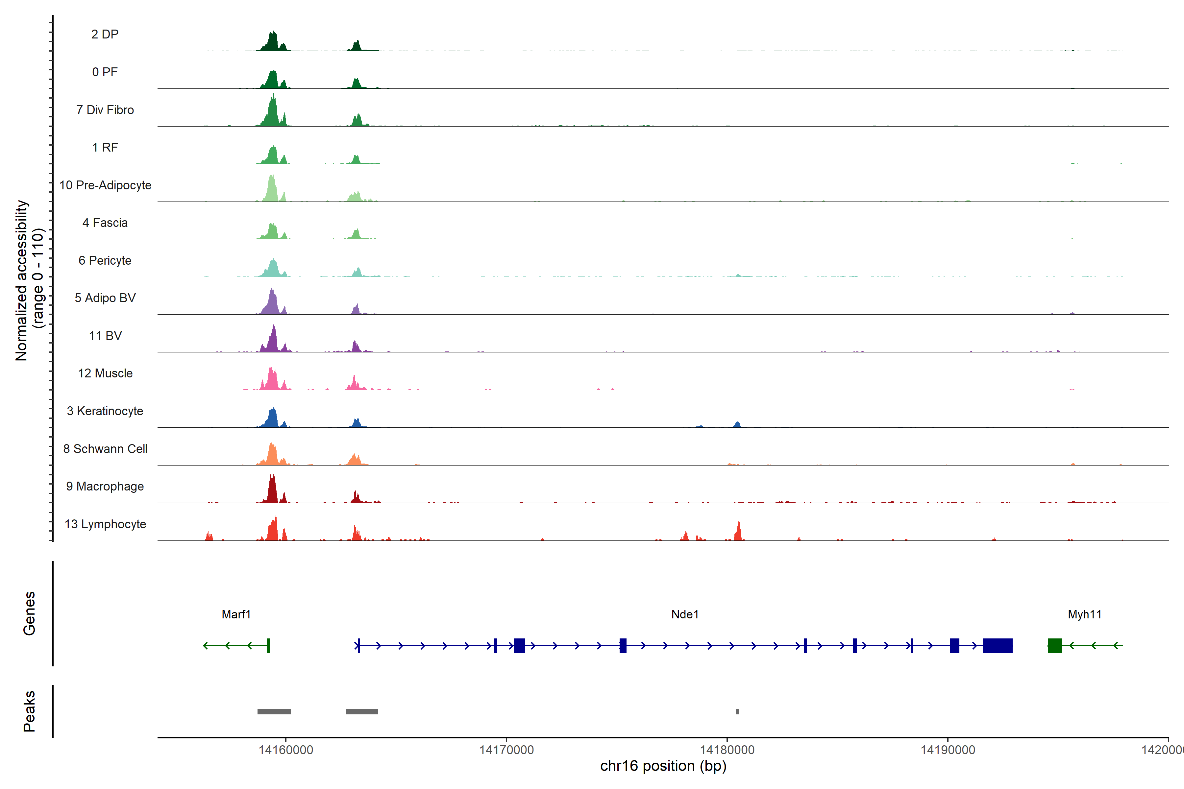This screenshot has height=789, width=1184.
Task: Click the 13 Lymphocyte track label
Action: (x=105, y=524)
